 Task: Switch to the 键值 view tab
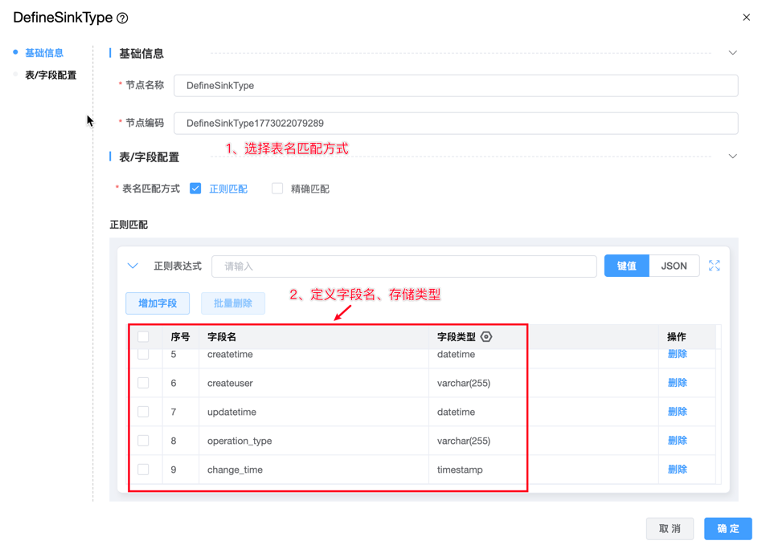[626, 266]
